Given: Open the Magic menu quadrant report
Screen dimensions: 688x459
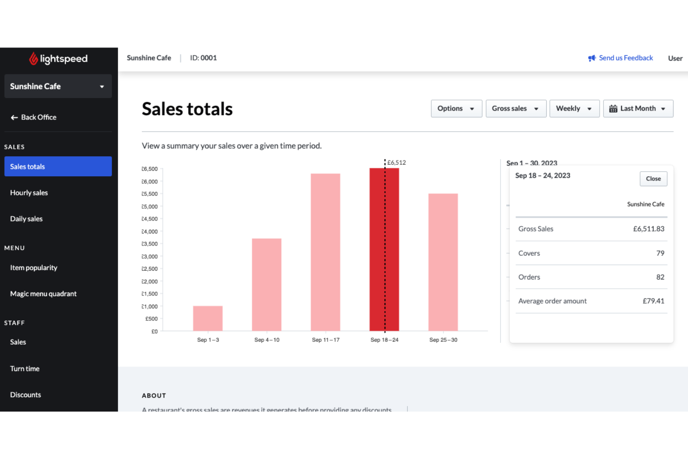Looking at the screenshot, I should (43, 293).
